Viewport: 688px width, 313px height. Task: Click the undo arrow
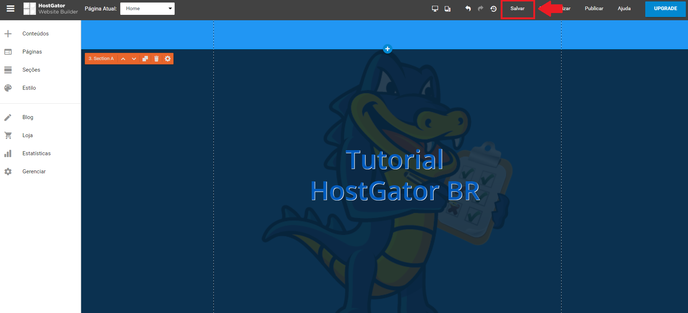point(468,8)
